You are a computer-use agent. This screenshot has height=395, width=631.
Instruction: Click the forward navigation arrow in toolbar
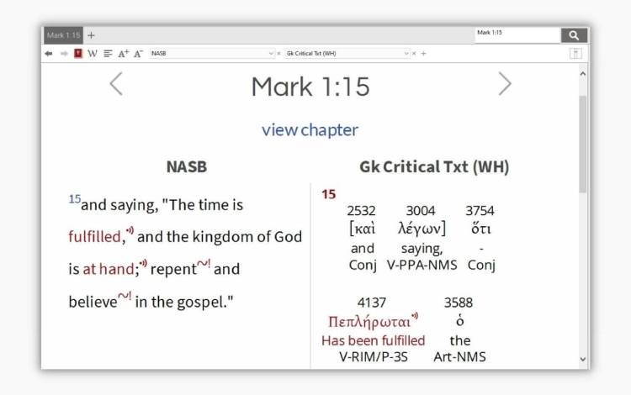(x=63, y=53)
